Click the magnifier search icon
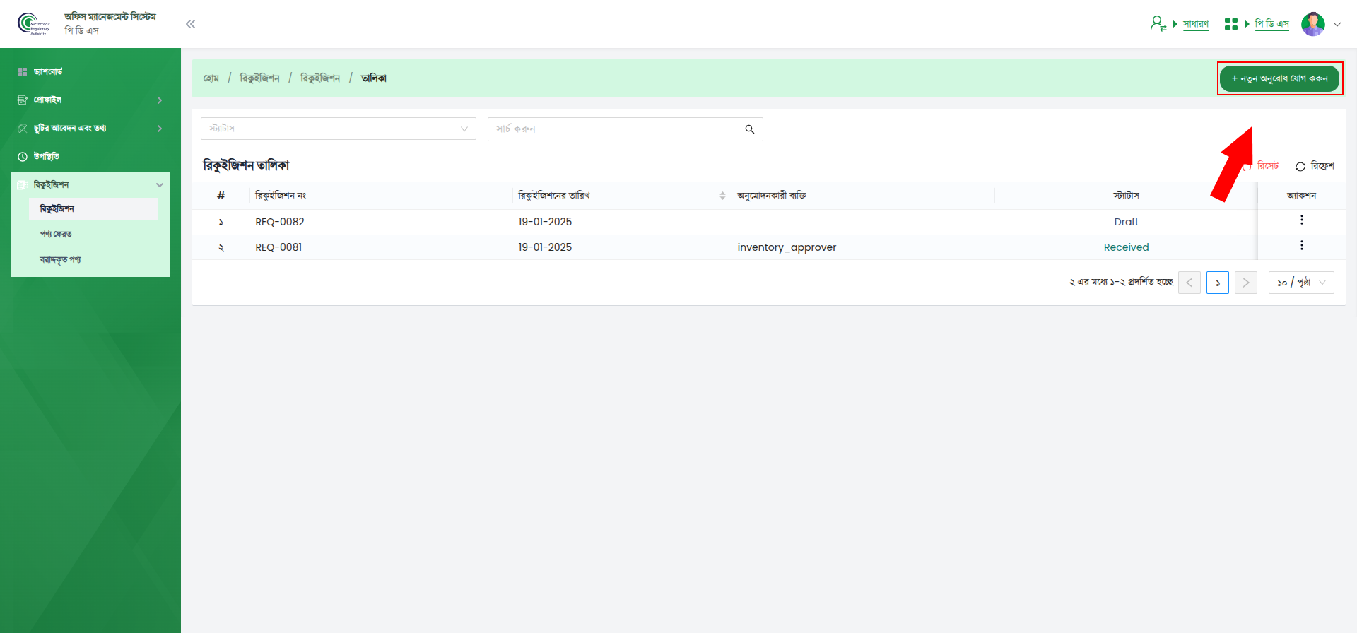The height and width of the screenshot is (633, 1357). pos(750,129)
